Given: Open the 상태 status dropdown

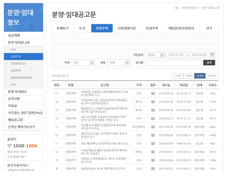Looking at the screenshot, I should coord(119,62).
